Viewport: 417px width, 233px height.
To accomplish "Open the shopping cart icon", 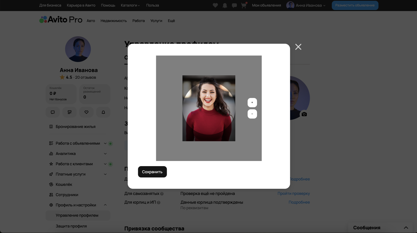I will point(244,5).
